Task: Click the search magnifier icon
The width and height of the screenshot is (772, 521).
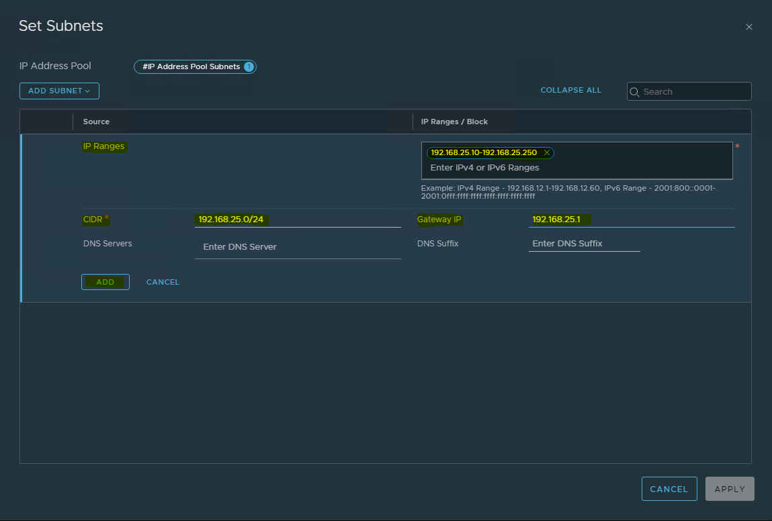Action: [x=634, y=92]
